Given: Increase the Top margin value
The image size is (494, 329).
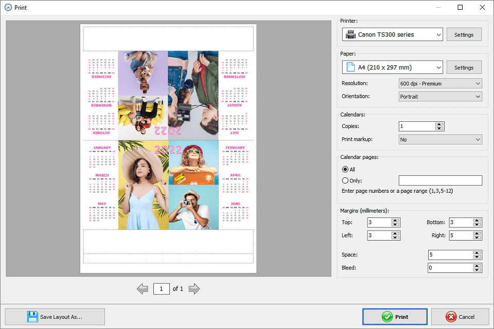Looking at the screenshot, I should (x=395, y=221).
